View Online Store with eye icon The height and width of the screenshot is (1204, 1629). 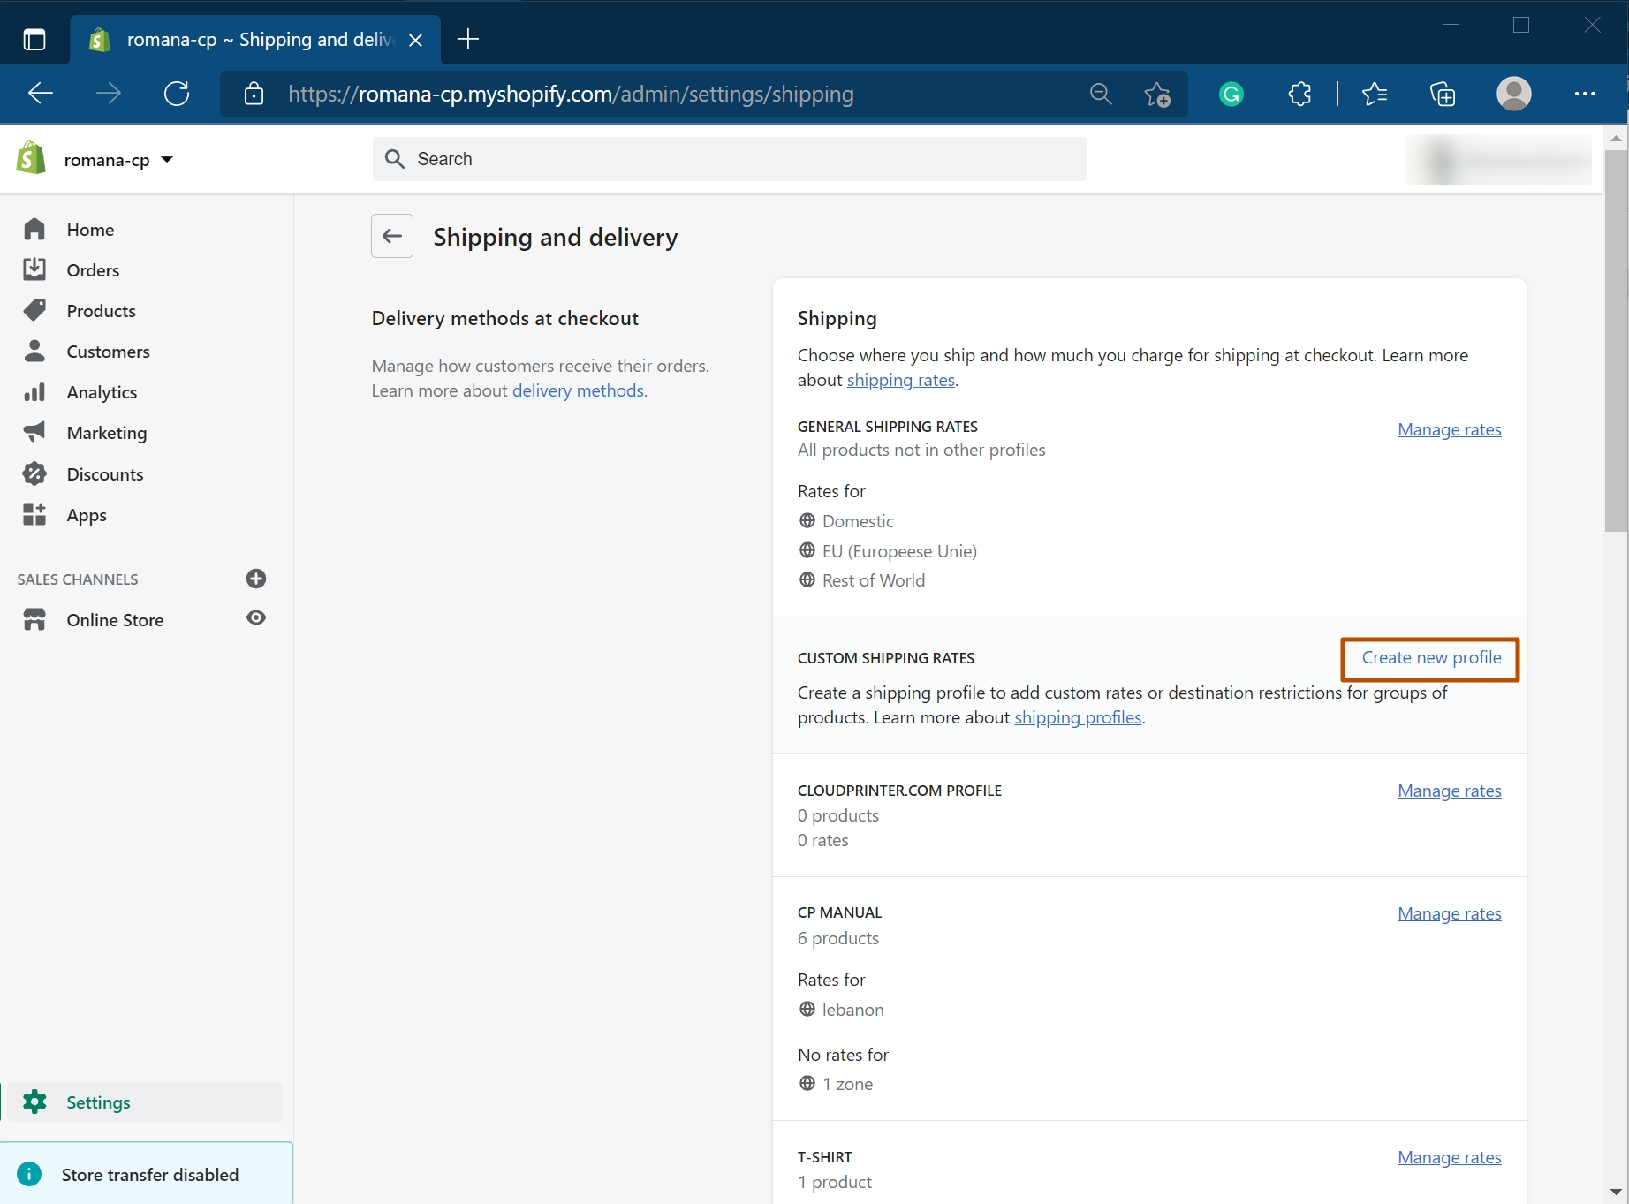[x=256, y=617]
